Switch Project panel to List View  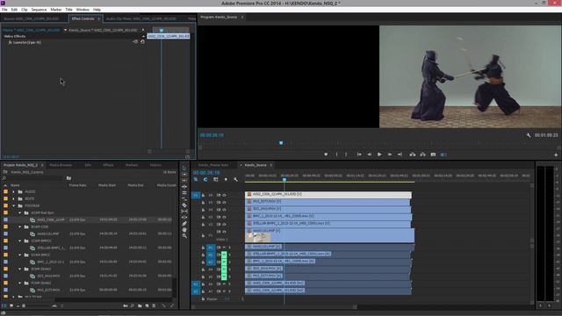(x=4, y=305)
